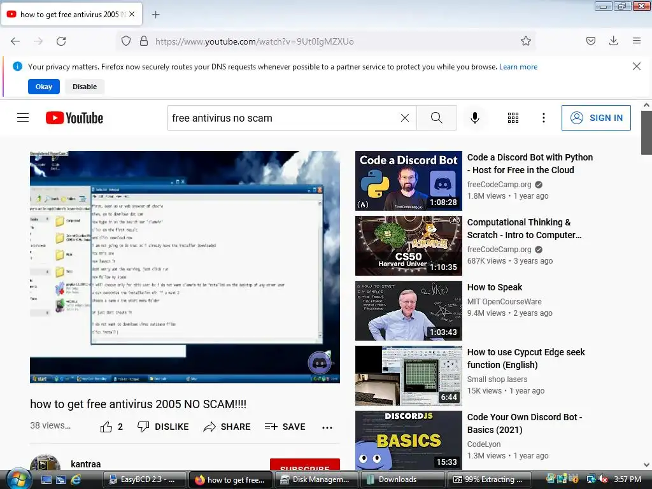Click the browser address bar URL
652x489 pixels.
pos(255,41)
